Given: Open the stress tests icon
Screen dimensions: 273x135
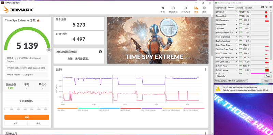Looking at the screenshot, I should (x=186, y=8).
